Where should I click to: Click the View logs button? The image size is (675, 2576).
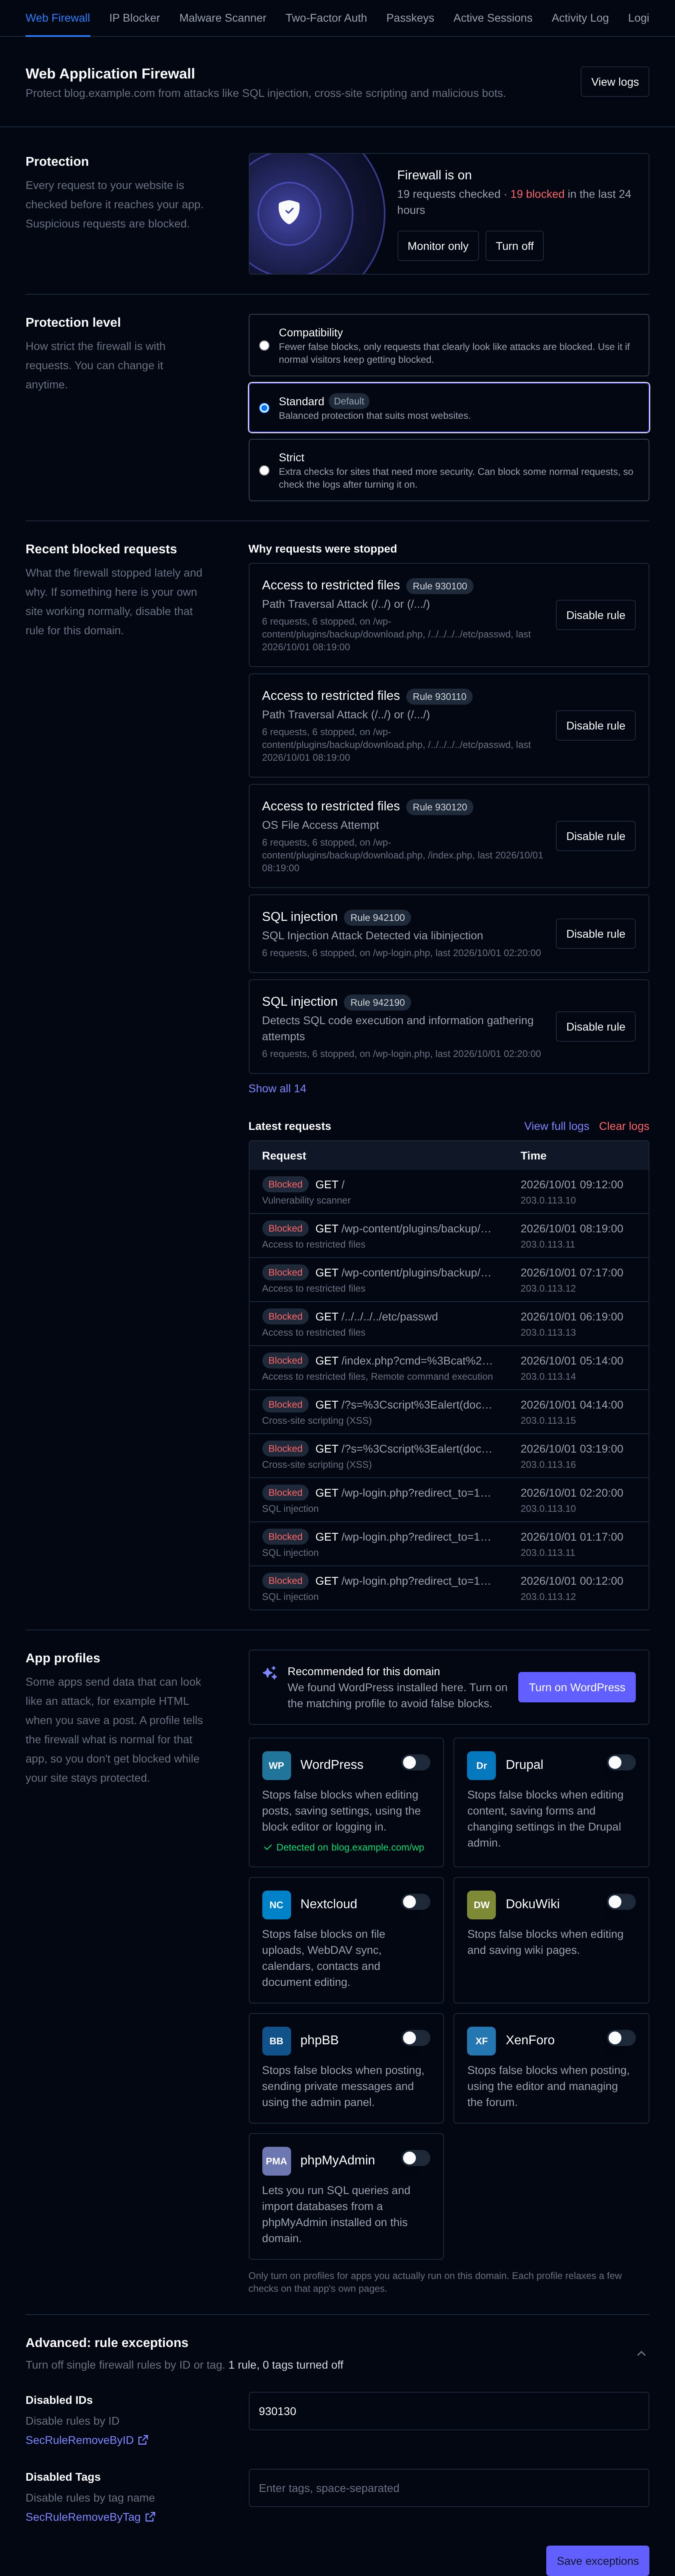pyautogui.click(x=615, y=82)
